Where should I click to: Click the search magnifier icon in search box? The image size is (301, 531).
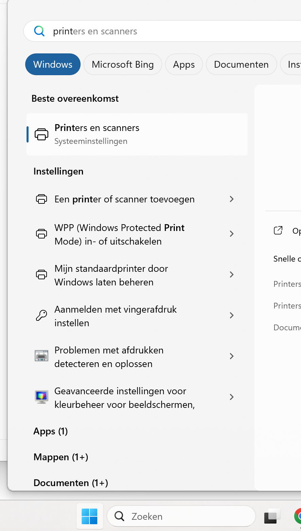tap(39, 31)
